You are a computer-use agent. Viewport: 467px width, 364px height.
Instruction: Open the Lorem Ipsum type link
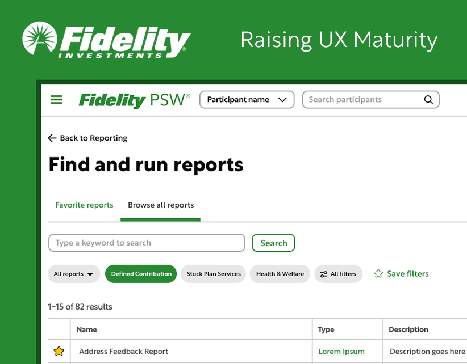pyautogui.click(x=341, y=351)
